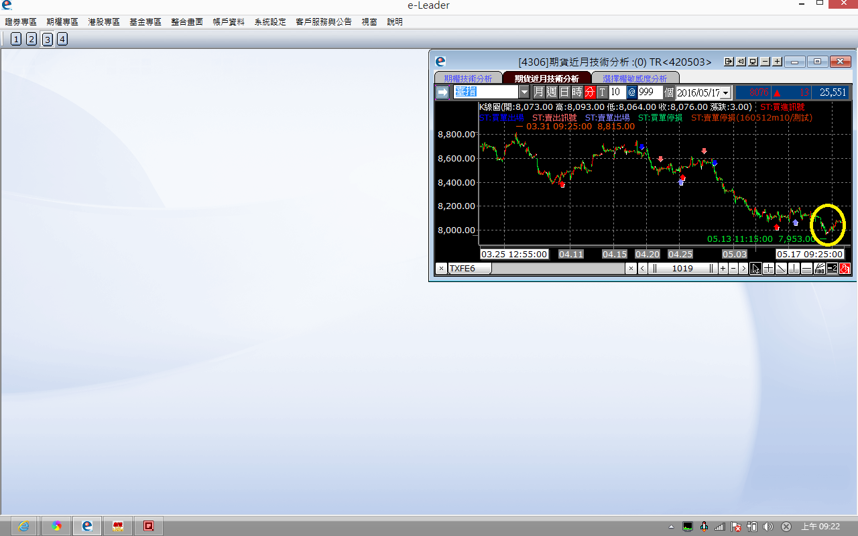Zoom in chart with + button
This screenshot has width=858, height=536.
click(723, 269)
